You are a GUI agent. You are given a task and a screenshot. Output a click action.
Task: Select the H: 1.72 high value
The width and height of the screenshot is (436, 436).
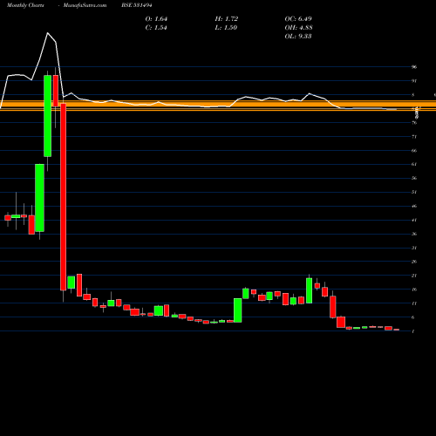click(227, 19)
